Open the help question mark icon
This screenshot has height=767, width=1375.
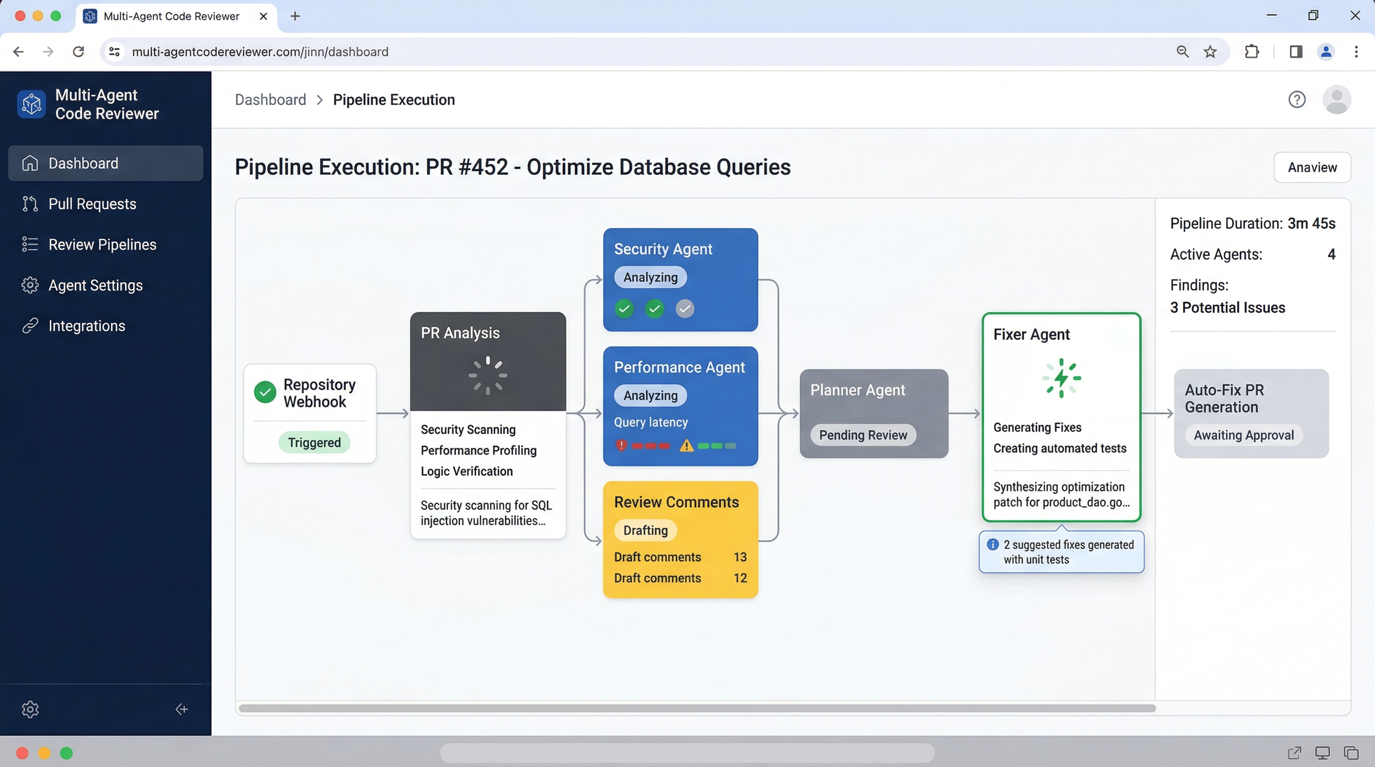click(1298, 99)
